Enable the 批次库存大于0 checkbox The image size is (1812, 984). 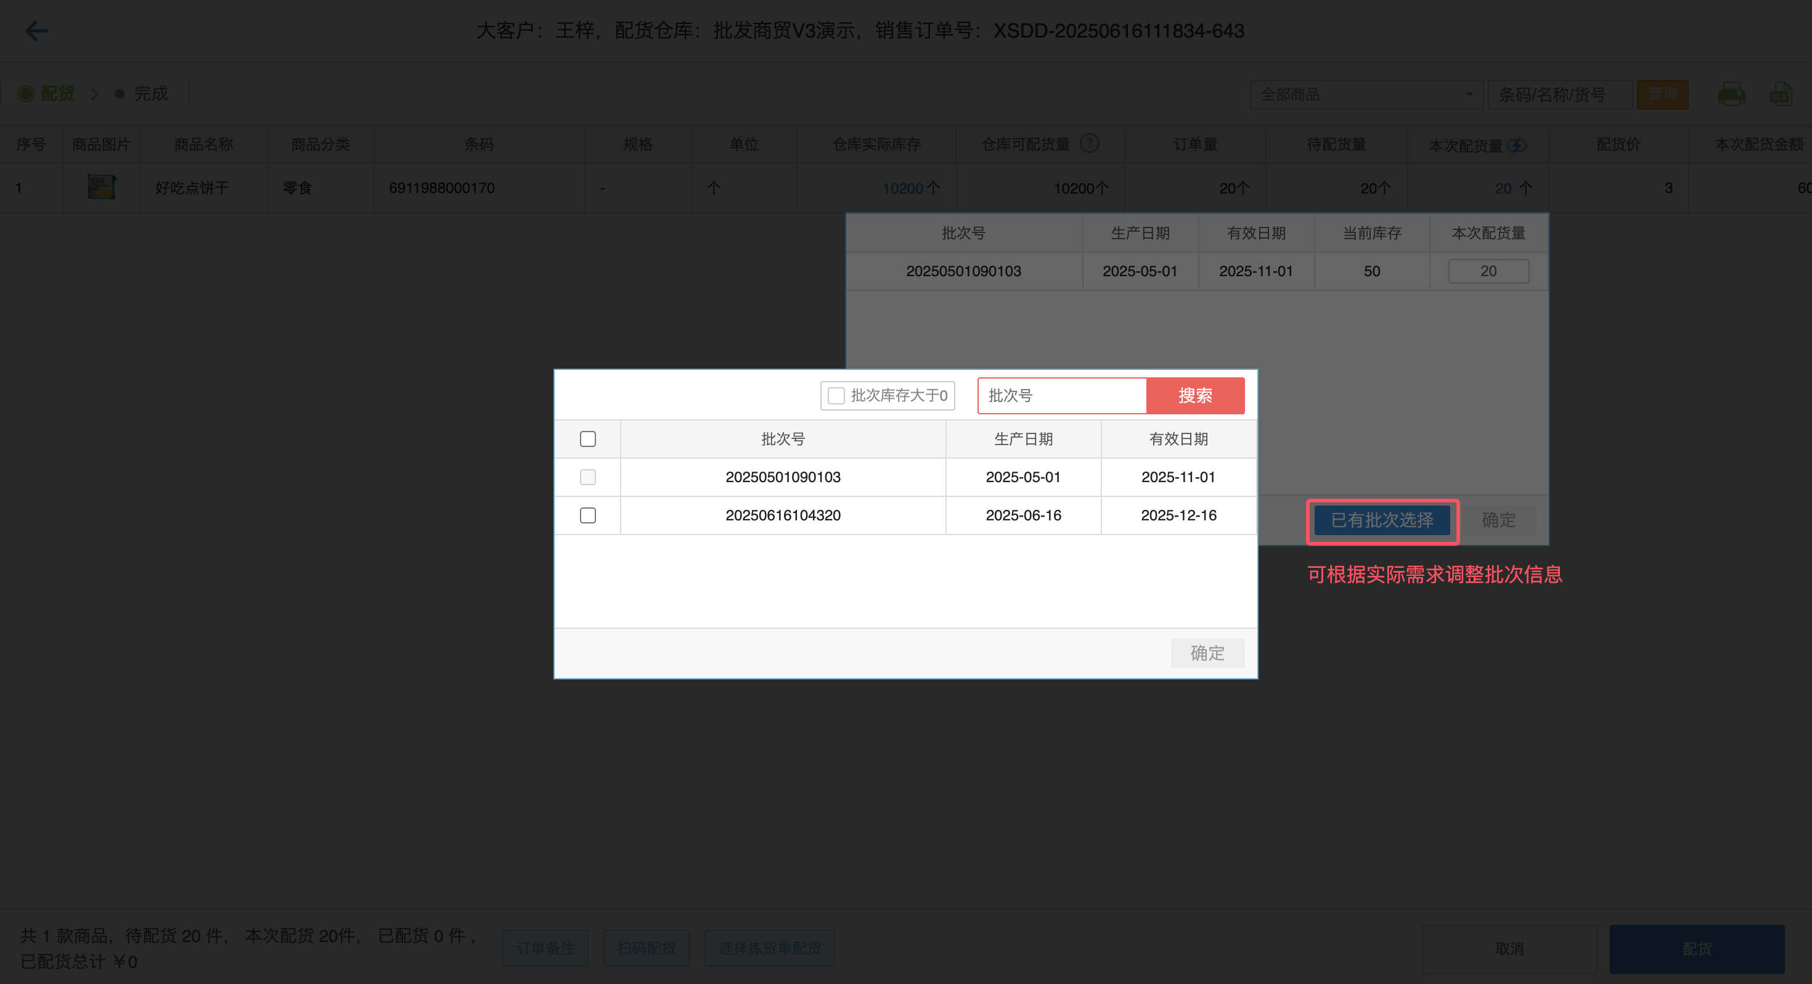coord(836,396)
